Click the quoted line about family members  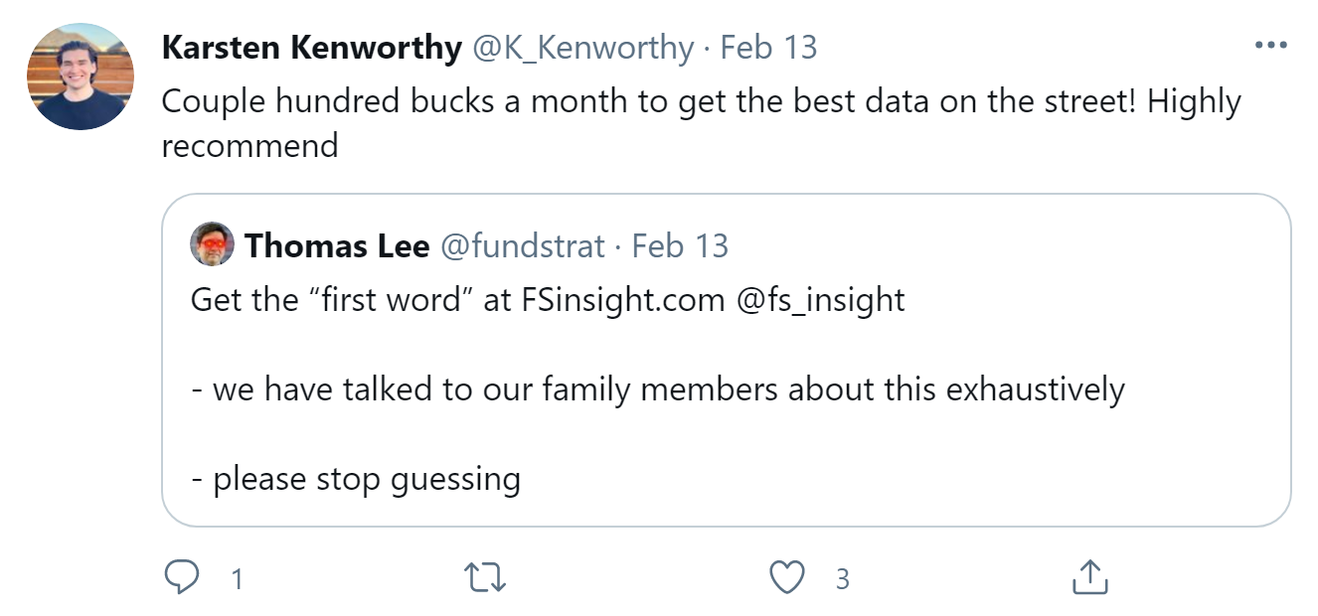coord(657,388)
